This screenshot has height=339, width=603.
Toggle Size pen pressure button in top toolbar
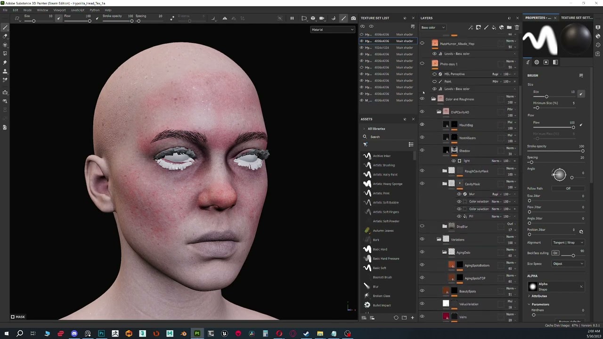pyautogui.click(x=58, y=18)
